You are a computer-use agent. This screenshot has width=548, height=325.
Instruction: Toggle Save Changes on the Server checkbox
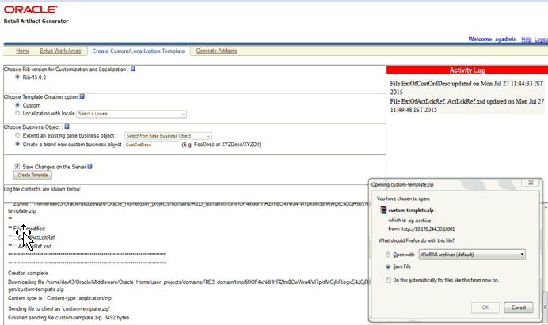[17, 166]
